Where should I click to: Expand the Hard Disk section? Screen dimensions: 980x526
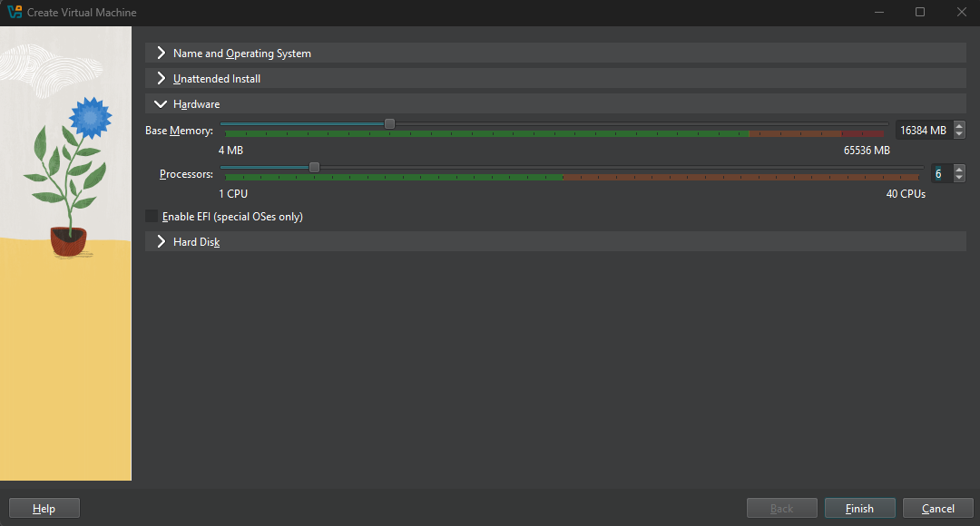click(162, 242)
